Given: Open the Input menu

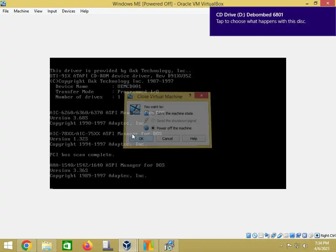Looking at the screenshot, I should [x=52, y=11].
